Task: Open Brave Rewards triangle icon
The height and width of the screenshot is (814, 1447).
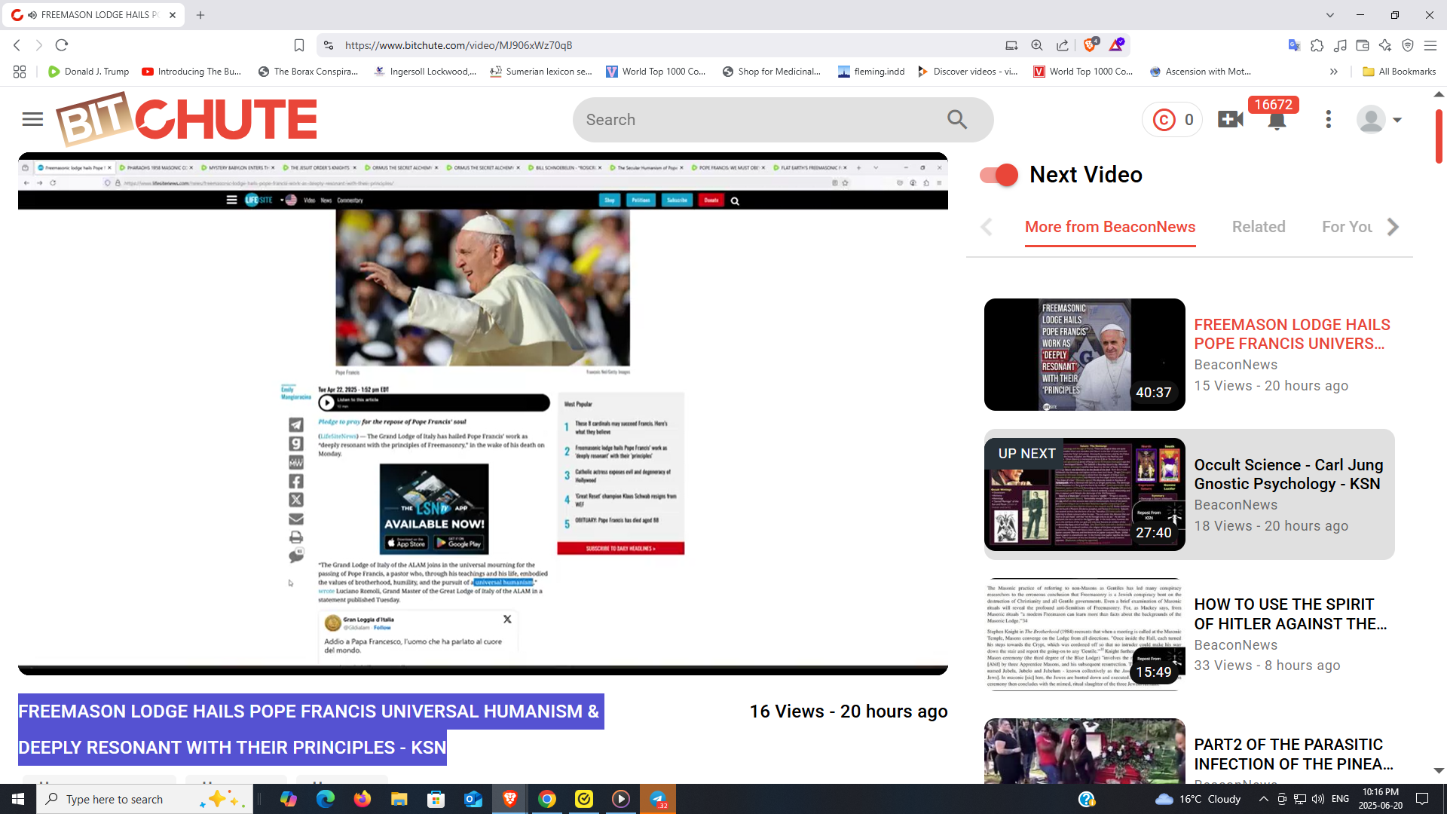Action: 1116,45
